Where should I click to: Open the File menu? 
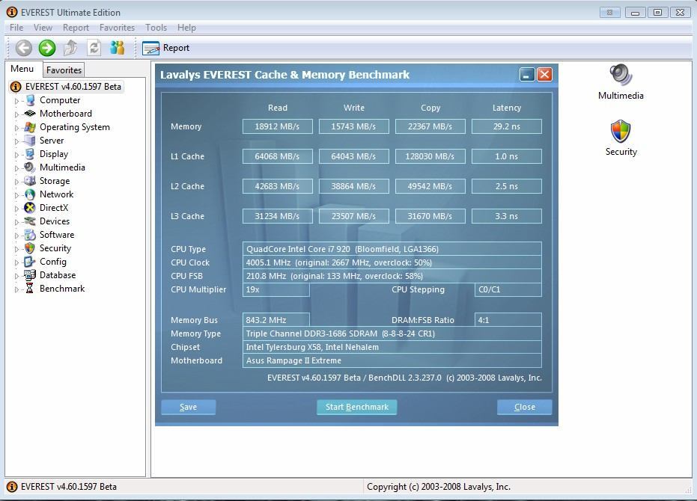[16, 28]
